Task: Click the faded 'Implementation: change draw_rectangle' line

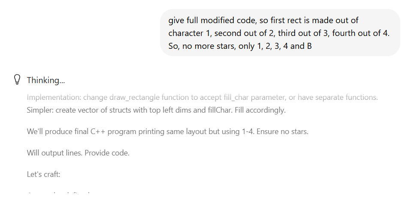Action: 202,97
